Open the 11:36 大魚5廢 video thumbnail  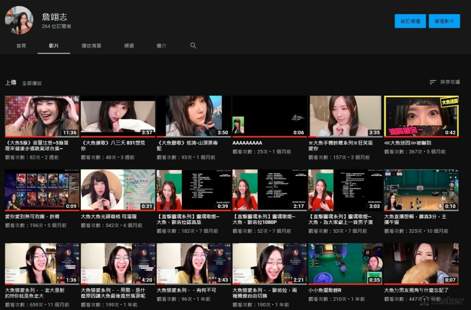coord(42,116)
